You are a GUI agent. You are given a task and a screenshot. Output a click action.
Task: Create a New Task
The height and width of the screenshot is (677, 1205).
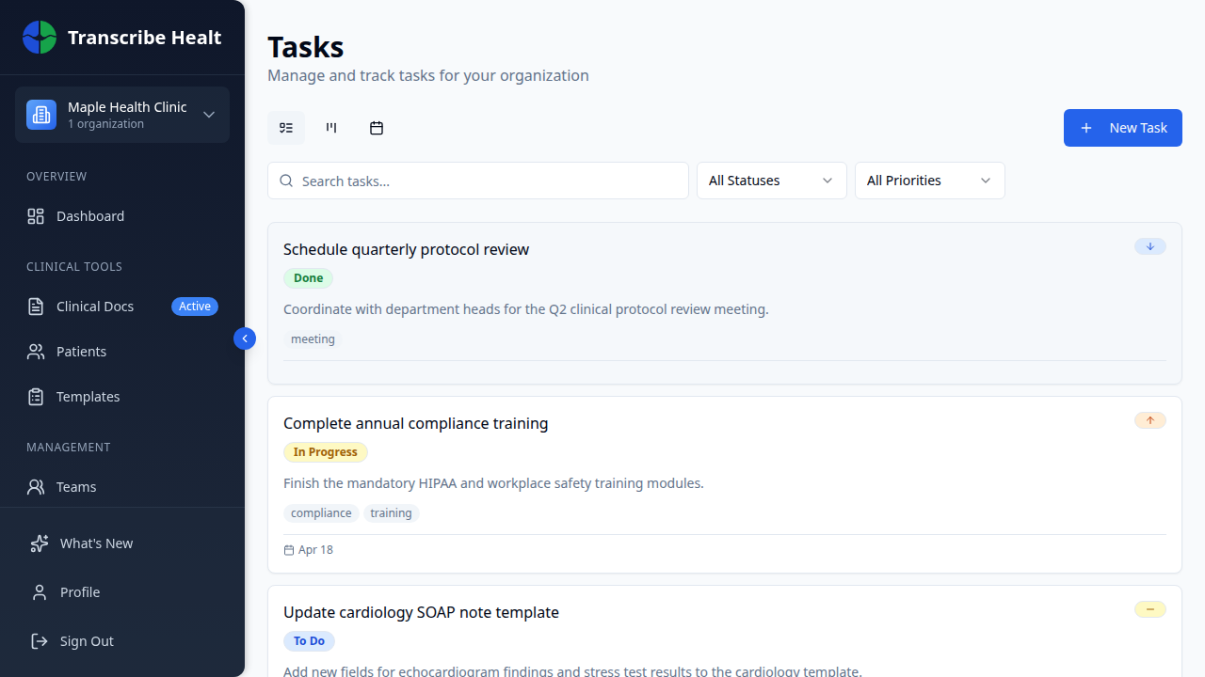(1122, 128)
